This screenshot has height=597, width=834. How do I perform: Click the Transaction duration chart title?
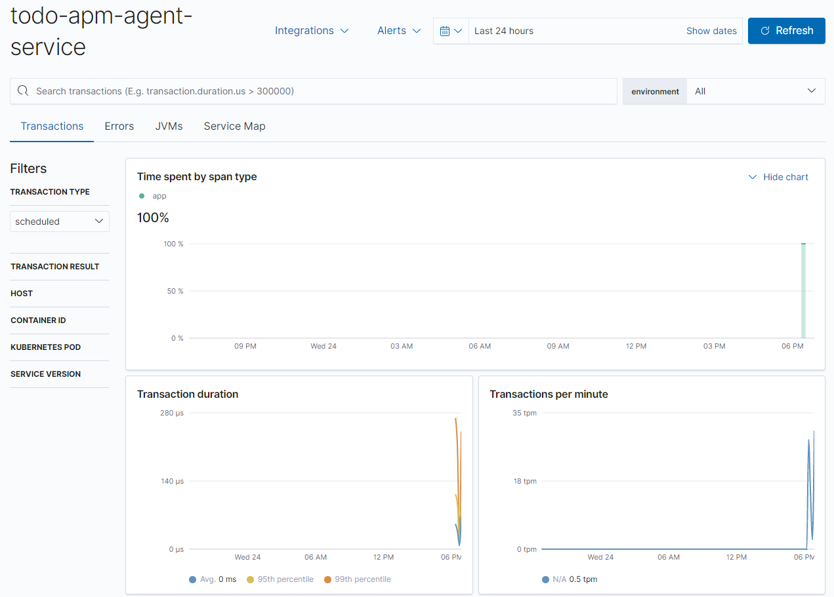point(188,394)
